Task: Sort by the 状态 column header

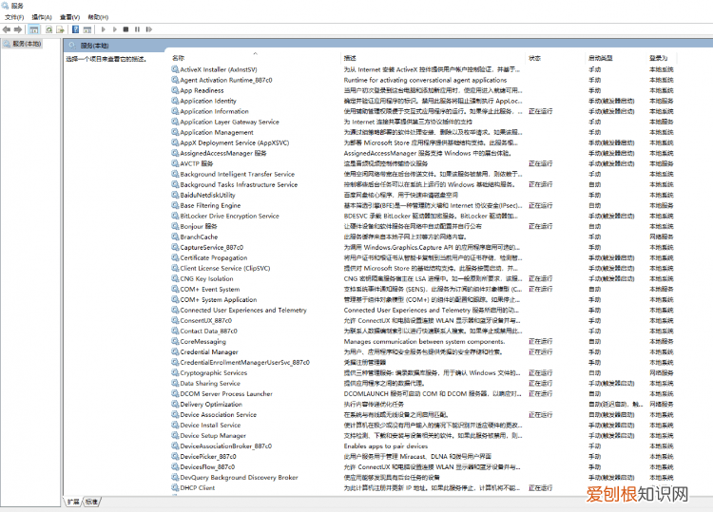Action: click(x=535, y=58)
